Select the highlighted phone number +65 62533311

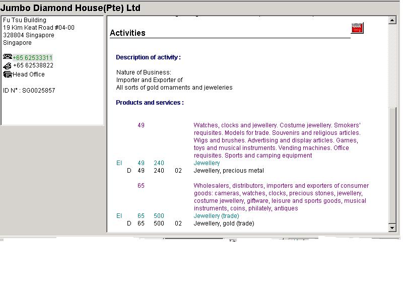click(x=33, y=58)
